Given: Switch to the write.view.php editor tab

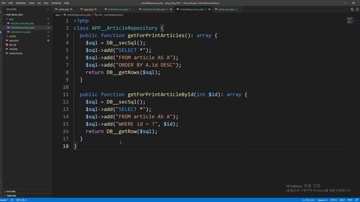Looking at the screenshot, I should [226, 10].
